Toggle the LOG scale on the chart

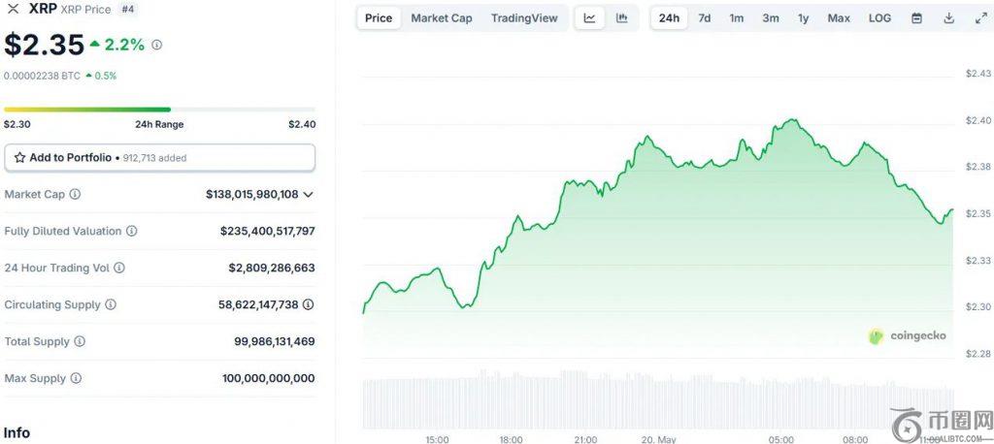[x=879, y=18]
